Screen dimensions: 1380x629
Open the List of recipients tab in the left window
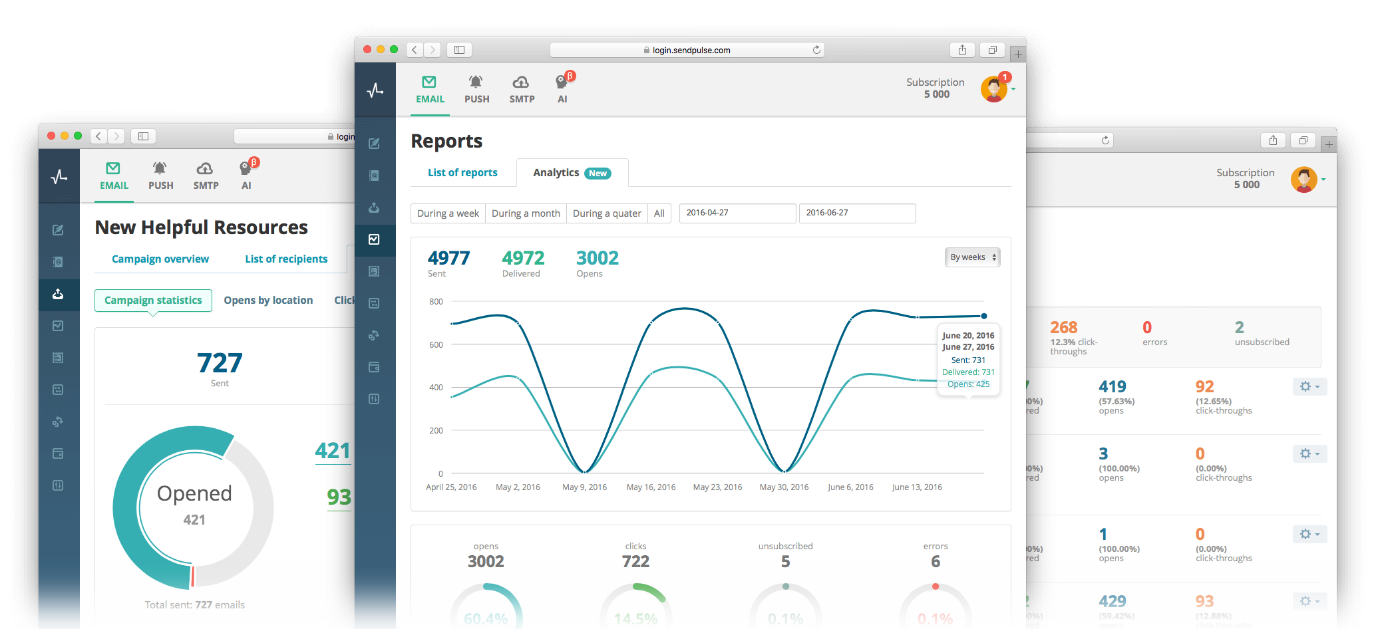286,259
